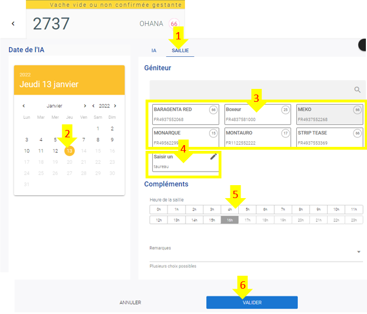Go to next year after 2022
The height and width of the screenshot is (314, 367).
tap(115, 106)
